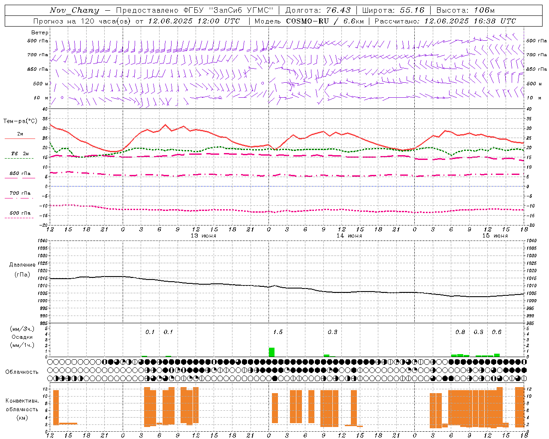The width and height of the screenshot is (549, 439).
Task: Click the (мм/3ч.) precipitation unit label
Action: [22, 329]
